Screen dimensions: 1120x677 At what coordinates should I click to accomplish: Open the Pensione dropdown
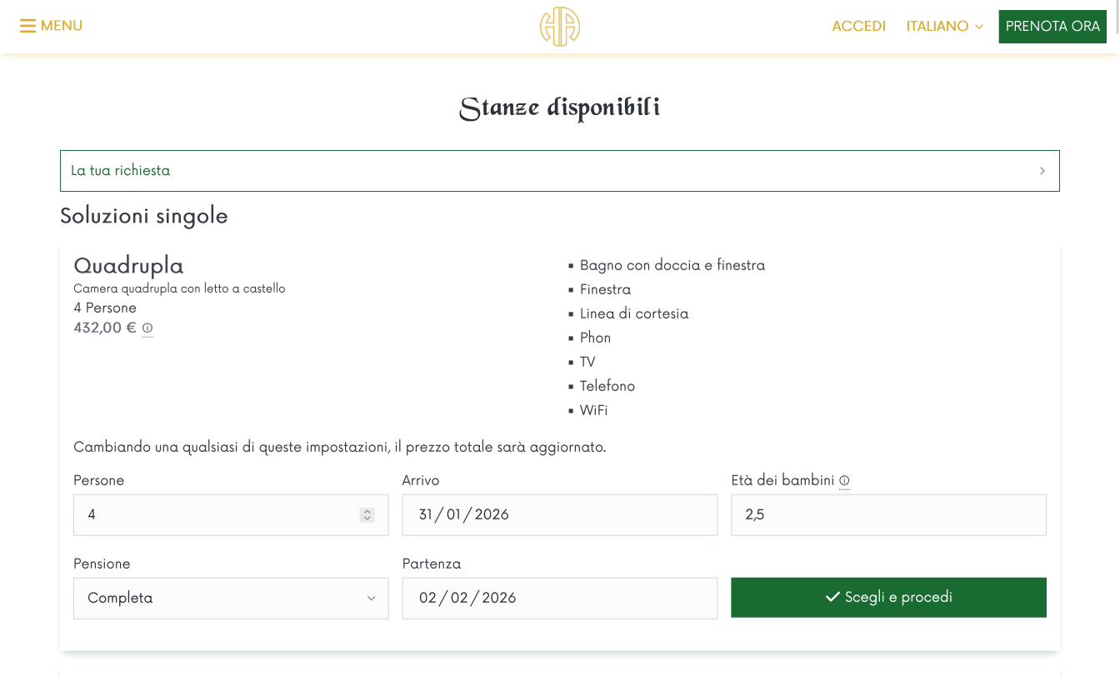tap(231, 598)
